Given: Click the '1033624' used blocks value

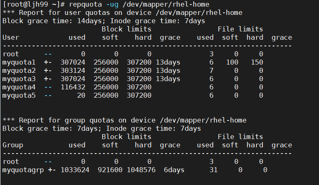Looking at the screenshot, I should tap(75, 170).
